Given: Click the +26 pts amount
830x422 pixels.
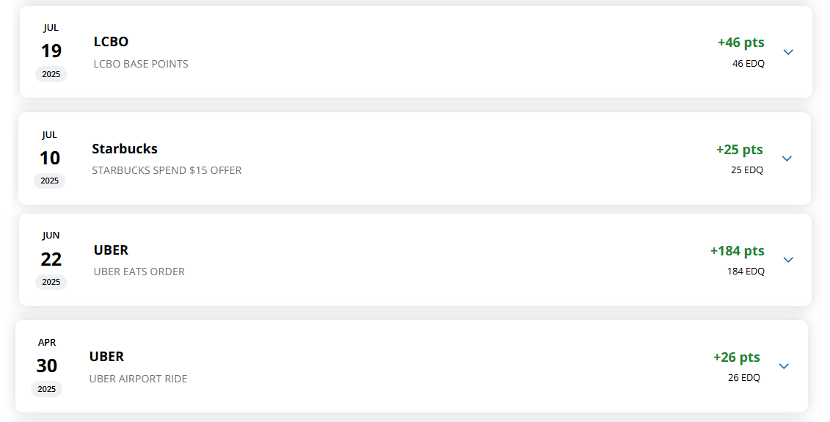Looking at the screenshot, I should pyautogui.click(x=736, y=357).
